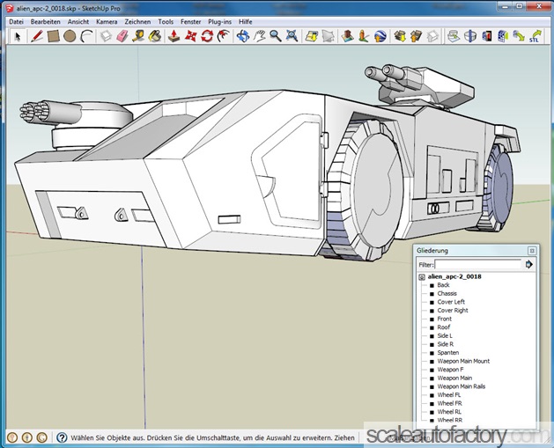
Task: Select the Orbit camera tool
Action: coord(243,36)
